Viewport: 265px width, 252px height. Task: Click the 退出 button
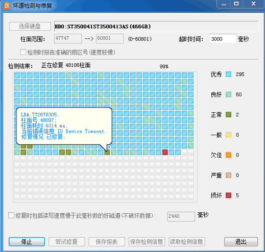(241, 242)
